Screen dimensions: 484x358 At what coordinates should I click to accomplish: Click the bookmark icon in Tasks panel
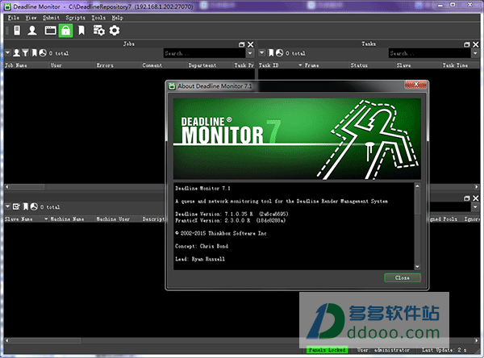point(271,53)
